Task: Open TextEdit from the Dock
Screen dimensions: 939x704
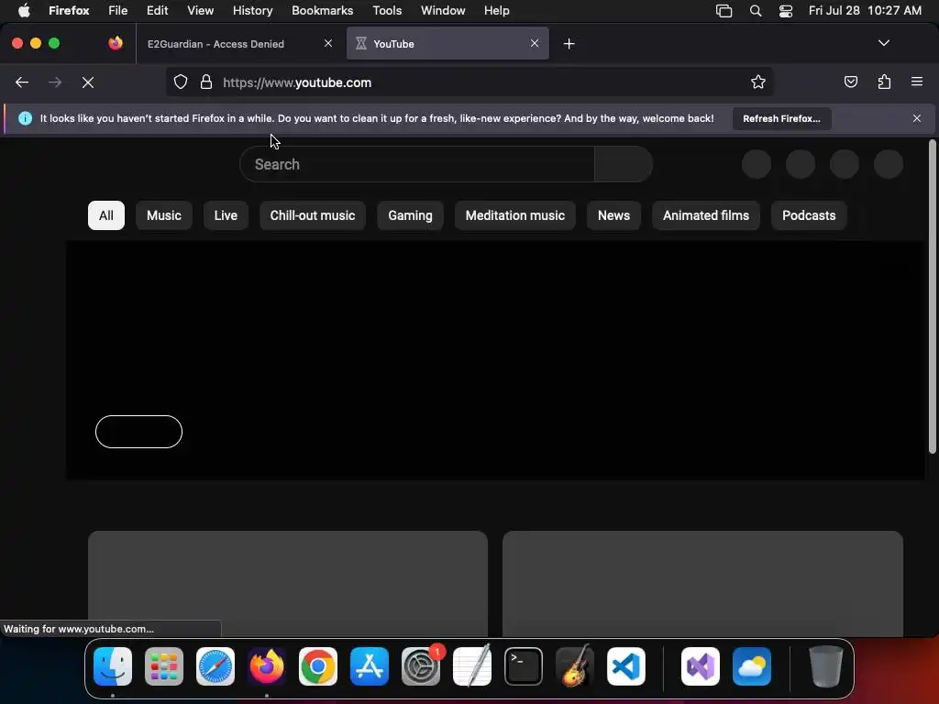Action: [x=472, y=666]
